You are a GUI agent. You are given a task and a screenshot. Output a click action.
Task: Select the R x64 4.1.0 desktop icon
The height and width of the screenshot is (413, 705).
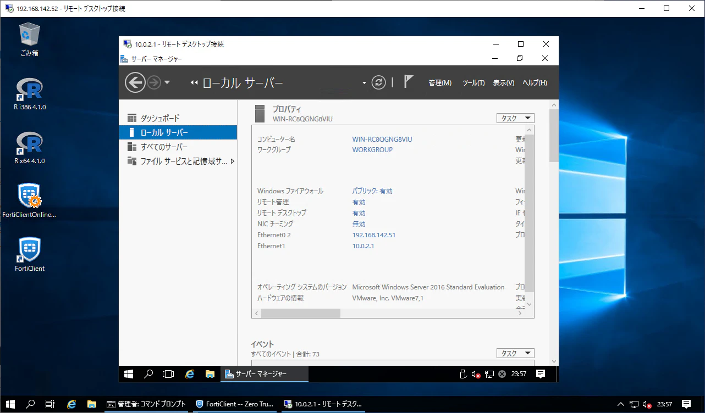(30, 148)
